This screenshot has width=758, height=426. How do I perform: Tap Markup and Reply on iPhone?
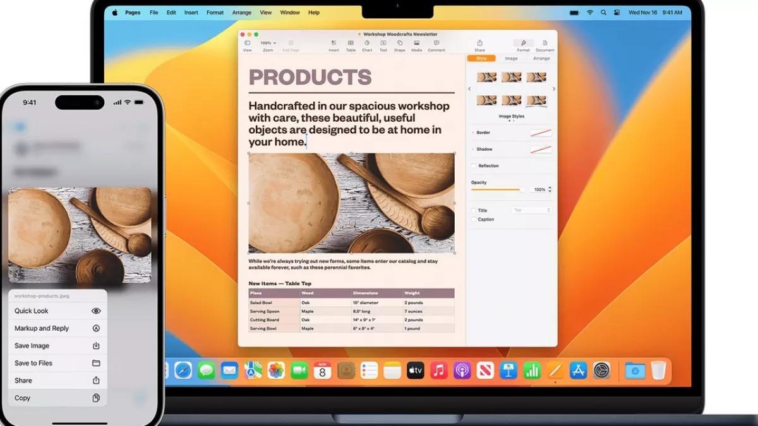pyautogui.click(x=57, y=328)
